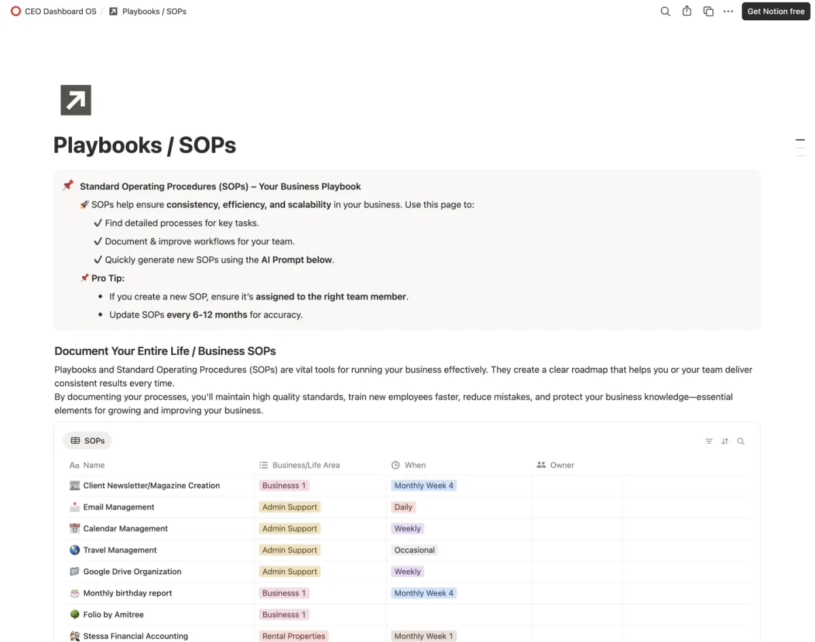
Task: Open the Monthly birthday report SOP
Action: pyautogui.click(x=128, y=593)
